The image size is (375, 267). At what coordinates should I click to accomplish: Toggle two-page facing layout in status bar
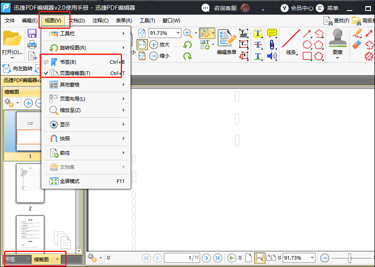271,258
